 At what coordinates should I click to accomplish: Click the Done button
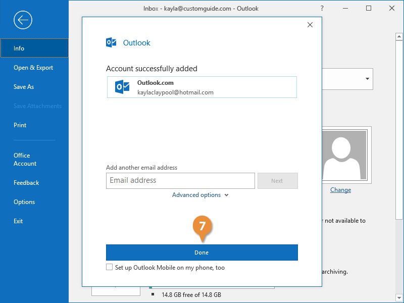201,252
